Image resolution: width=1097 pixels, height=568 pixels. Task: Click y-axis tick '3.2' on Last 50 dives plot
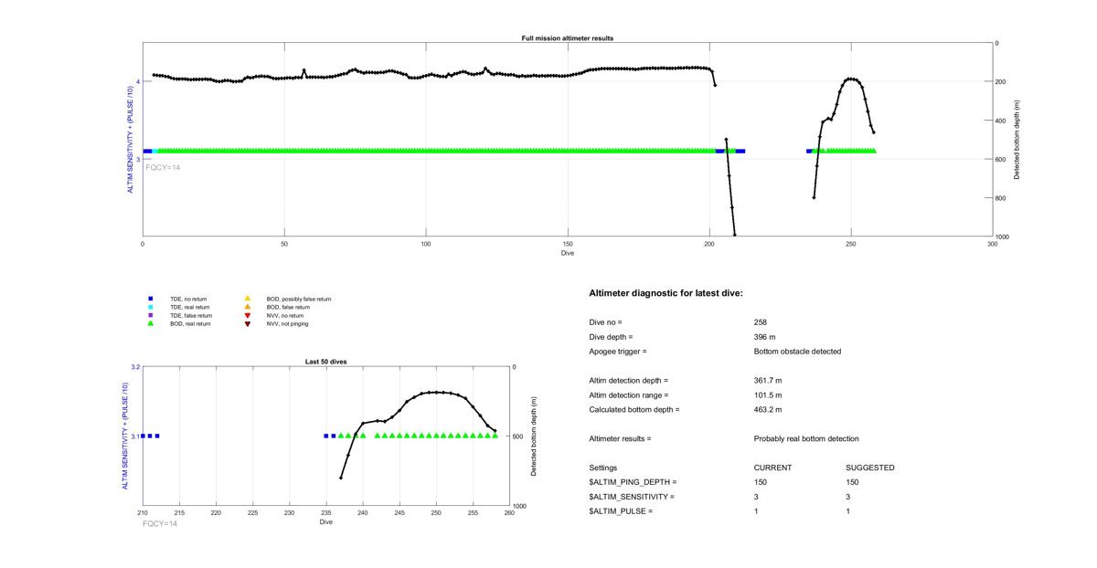tap(135, 367)
